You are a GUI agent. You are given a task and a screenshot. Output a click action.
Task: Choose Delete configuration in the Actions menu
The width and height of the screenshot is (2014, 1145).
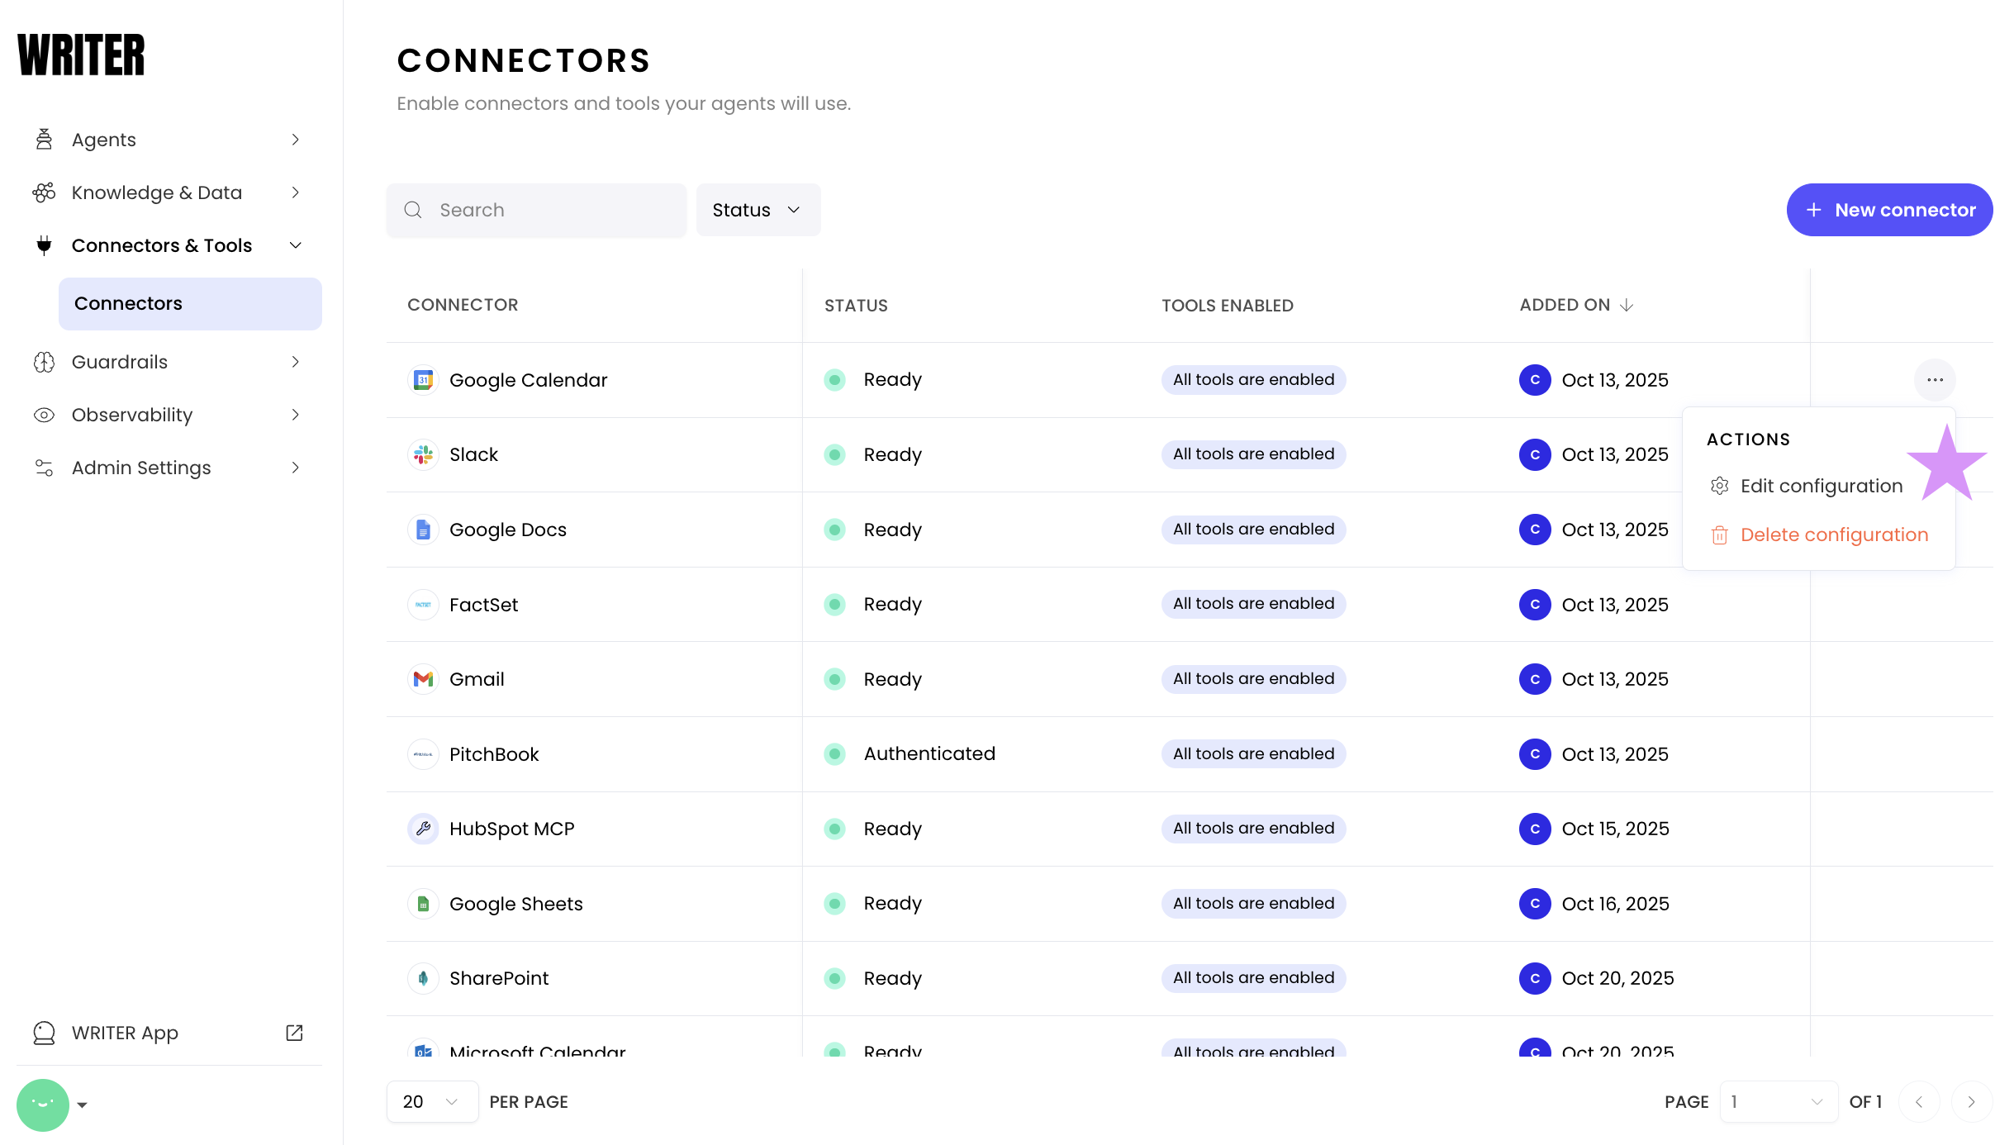coord(1833,534)
